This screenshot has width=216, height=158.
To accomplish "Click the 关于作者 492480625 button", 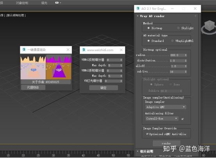I will coord(46,82).
